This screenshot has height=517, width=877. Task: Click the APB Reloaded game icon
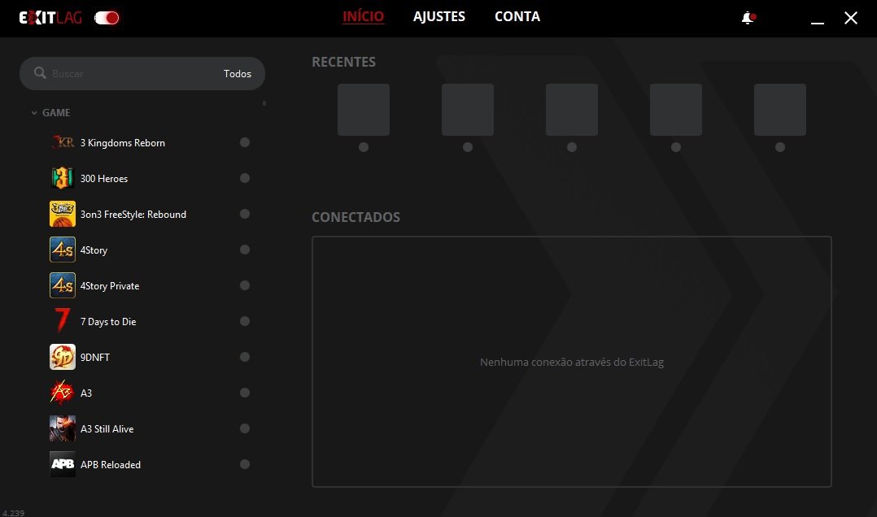tap(63, 465)
